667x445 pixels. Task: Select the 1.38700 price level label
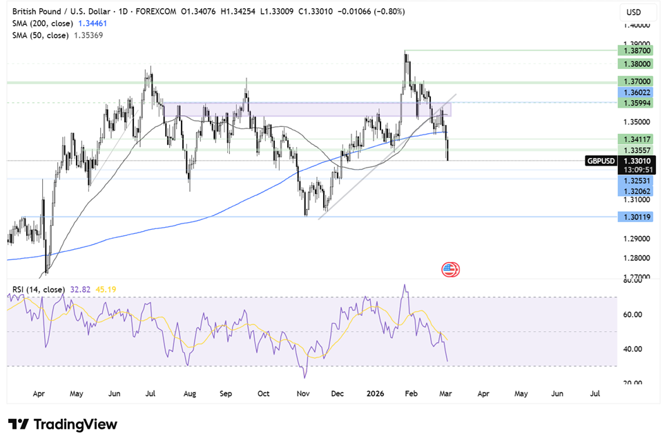click(x=635, y=50)
